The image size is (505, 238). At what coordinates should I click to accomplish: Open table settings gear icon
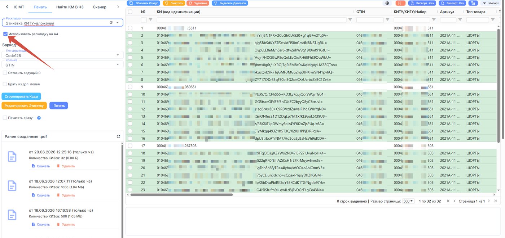tap(387, 3)
